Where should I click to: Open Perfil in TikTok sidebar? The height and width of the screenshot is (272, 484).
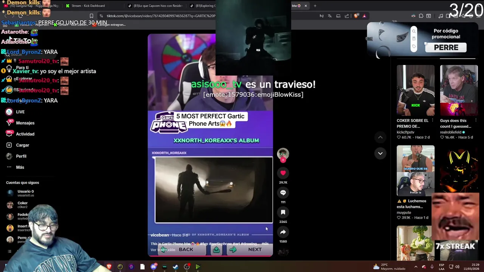tap(16, 156)
